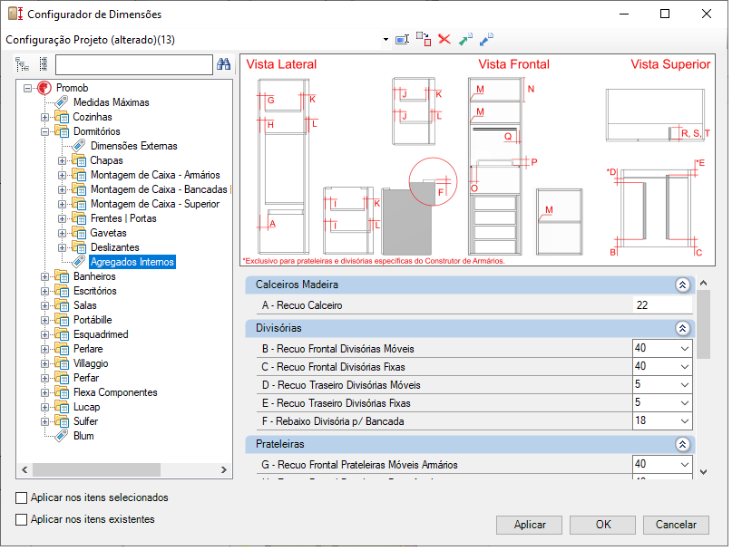Click the properties panel scroll up arrow

click(704, 284)
